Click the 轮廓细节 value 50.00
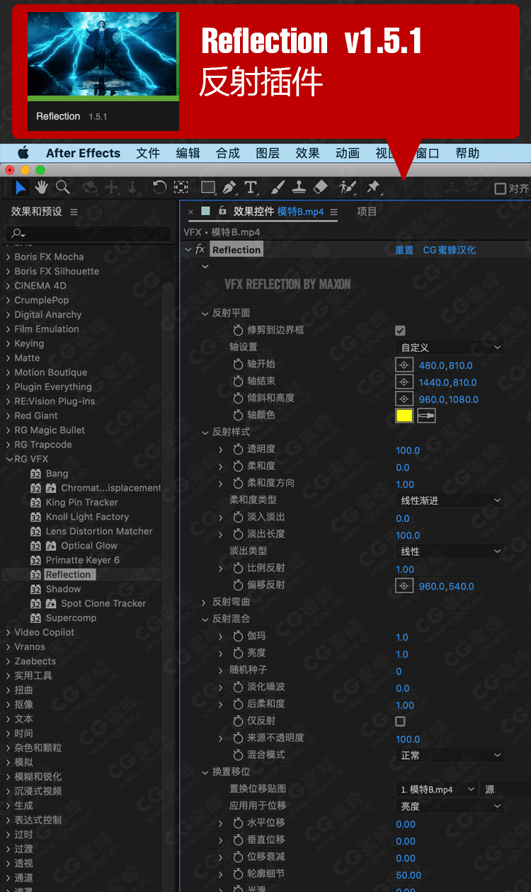 pos(409,875)
